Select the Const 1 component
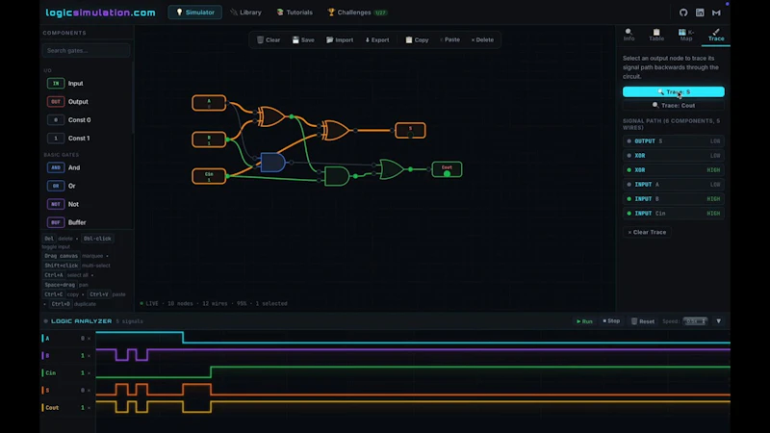Image resolution: width=770 pixels, height=433 pixels. click(87, 138)
